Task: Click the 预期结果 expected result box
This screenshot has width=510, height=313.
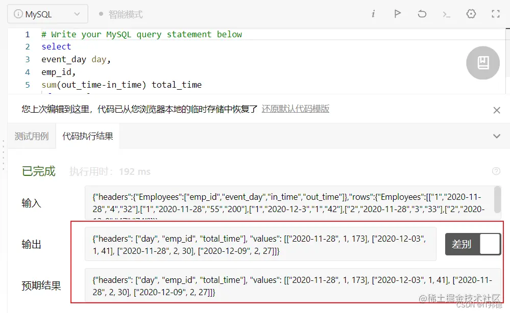Action: click(x=293, y=285)
